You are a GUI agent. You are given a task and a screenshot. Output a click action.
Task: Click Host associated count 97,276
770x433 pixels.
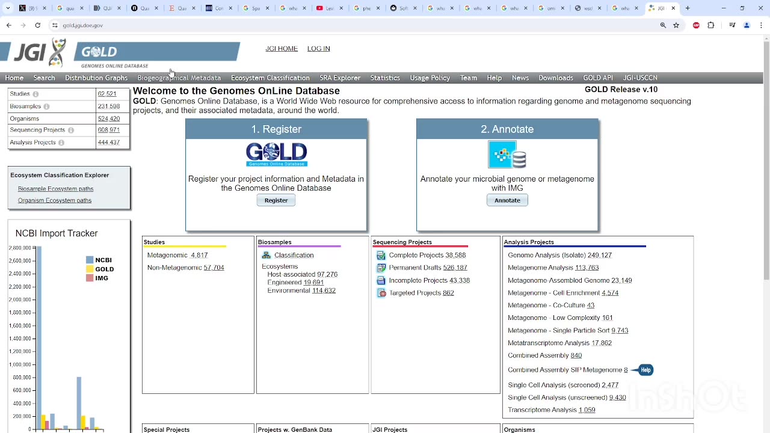point(327,274)
